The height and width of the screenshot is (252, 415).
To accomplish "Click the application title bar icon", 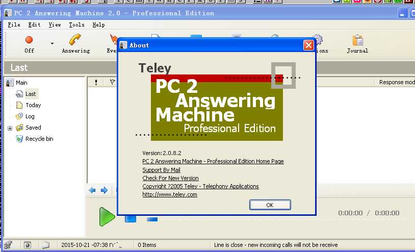I will [8, 13].
